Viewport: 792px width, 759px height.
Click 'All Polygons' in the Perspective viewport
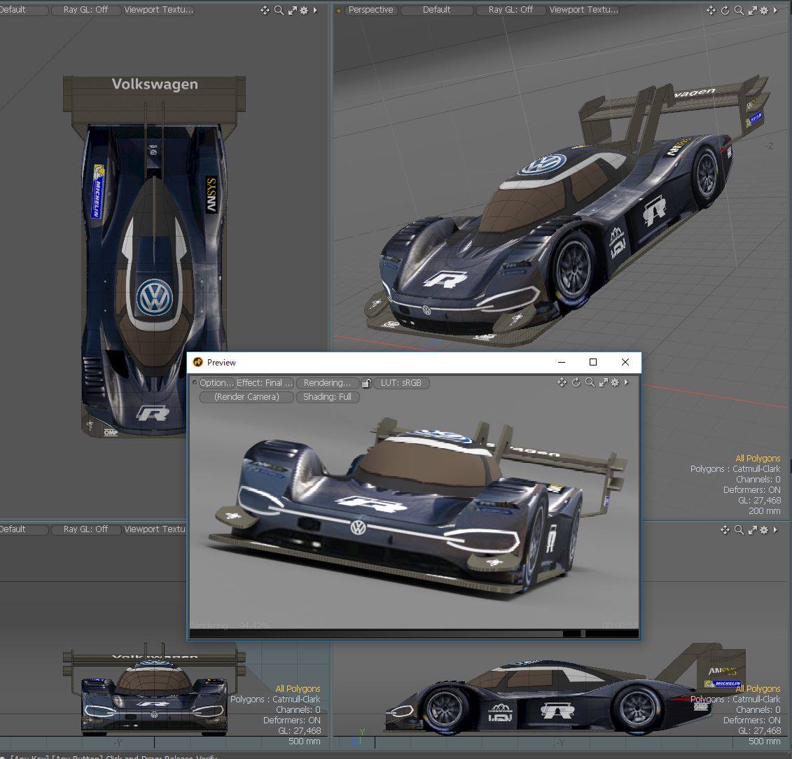pyautogui.click(x=758, y=459)
